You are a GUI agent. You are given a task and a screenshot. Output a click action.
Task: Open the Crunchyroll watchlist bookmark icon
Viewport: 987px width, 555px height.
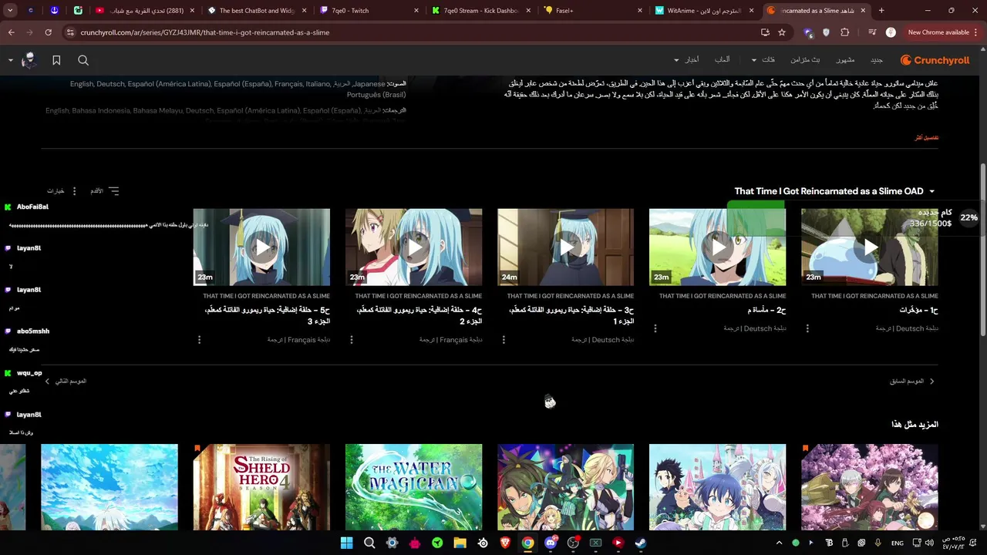click(x=56, y=60)
